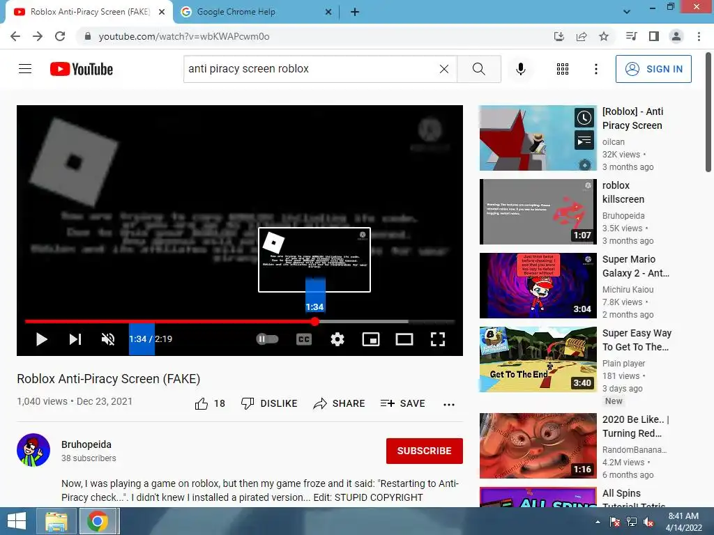The height and width of the screenshot is (535, 714).
Task: Open the YouTube apps grid
Action: tap(563, 69)
